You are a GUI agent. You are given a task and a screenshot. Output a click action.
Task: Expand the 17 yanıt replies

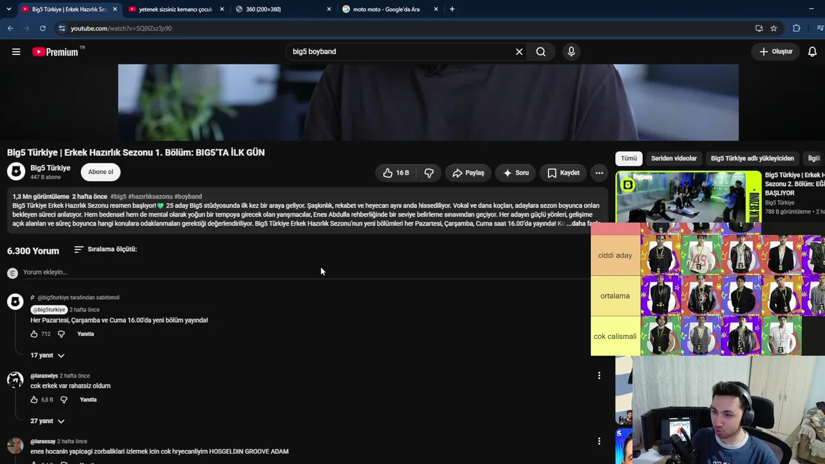click(48, 355)
